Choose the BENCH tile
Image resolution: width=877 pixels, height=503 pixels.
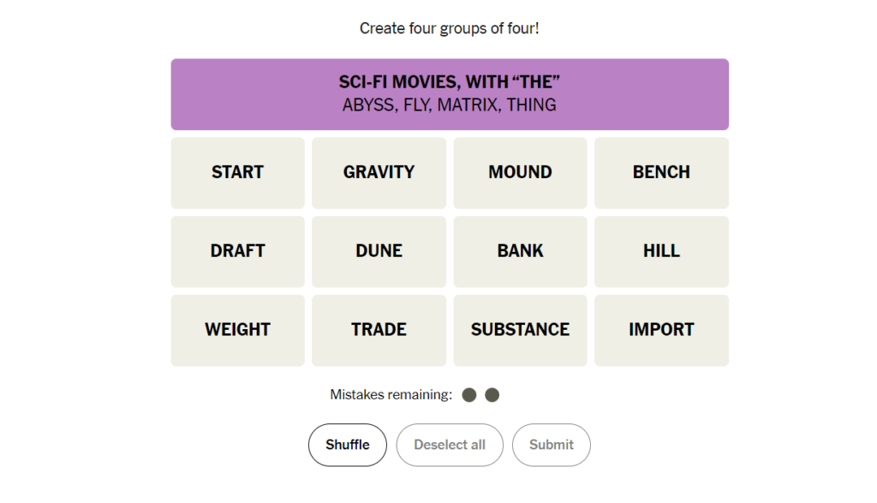(x=661, y=173)
